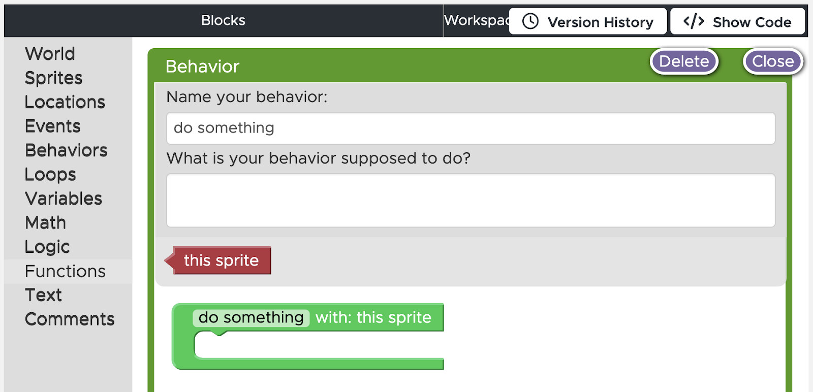
Task: Open the Events blocks category
Action: [53, 126]
